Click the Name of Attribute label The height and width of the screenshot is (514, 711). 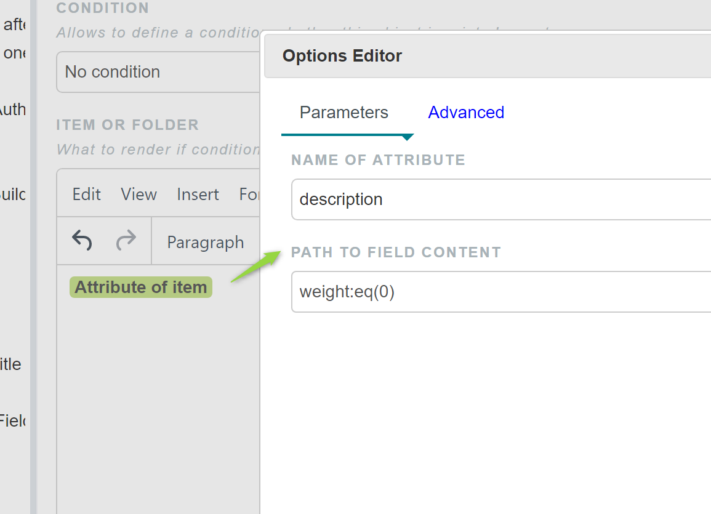tap(378, 160)
